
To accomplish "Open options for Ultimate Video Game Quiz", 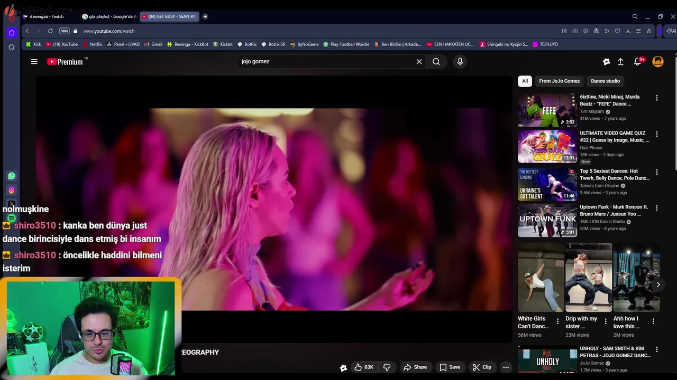I will [656, 134].
